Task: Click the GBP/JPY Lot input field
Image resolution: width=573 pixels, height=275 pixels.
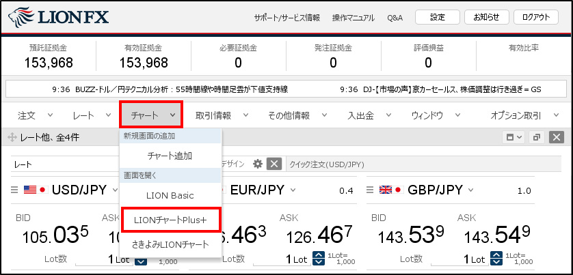Action: point(460,259)
